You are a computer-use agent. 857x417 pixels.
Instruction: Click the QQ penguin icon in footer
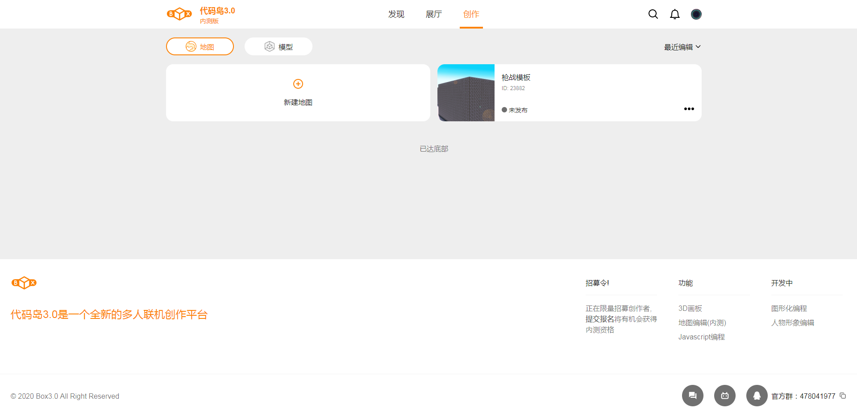(x=757, y=396)
